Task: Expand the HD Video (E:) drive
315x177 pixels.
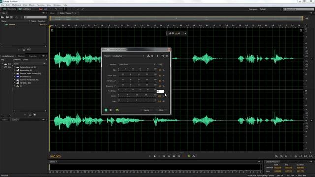Action: [14, 77]
